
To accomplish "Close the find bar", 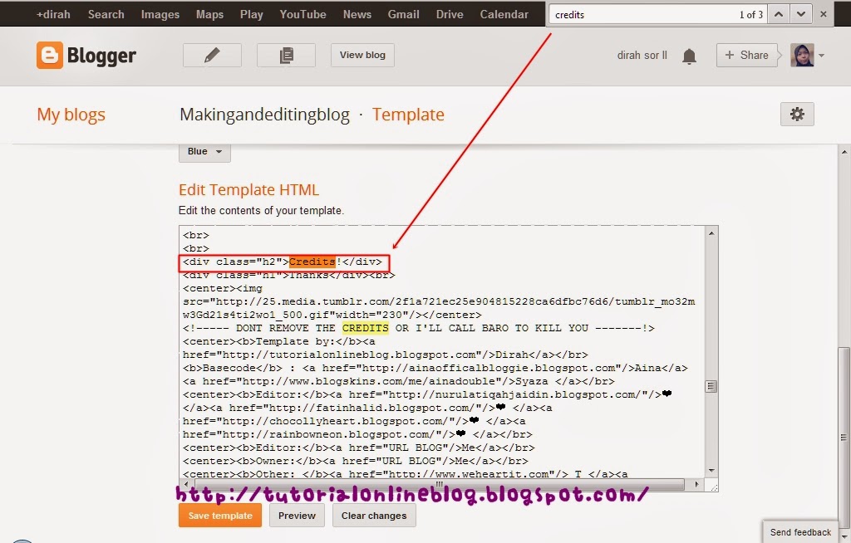I will tap(824, 15).
